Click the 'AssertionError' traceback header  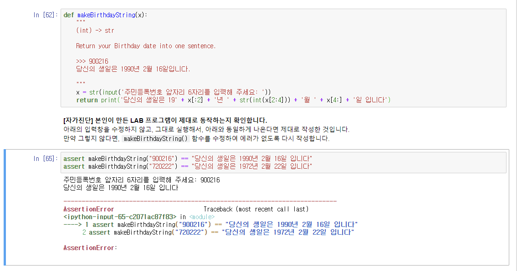(89, 209)
